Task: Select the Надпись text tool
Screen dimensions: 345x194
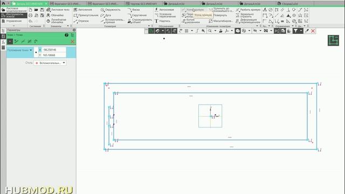Action: tap(162, 21)
